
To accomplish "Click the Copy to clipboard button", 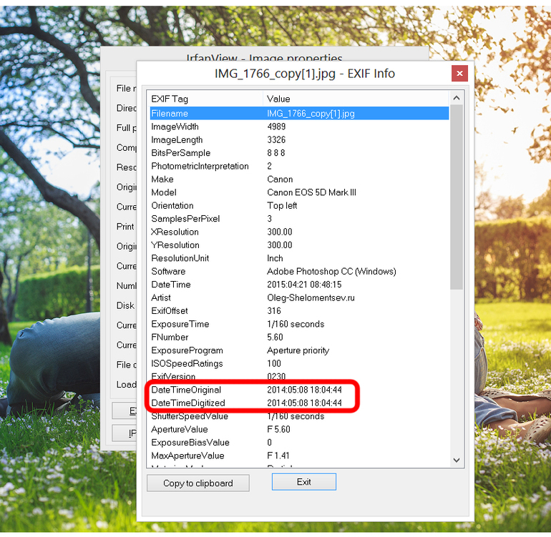I will [x=198, y=483].
